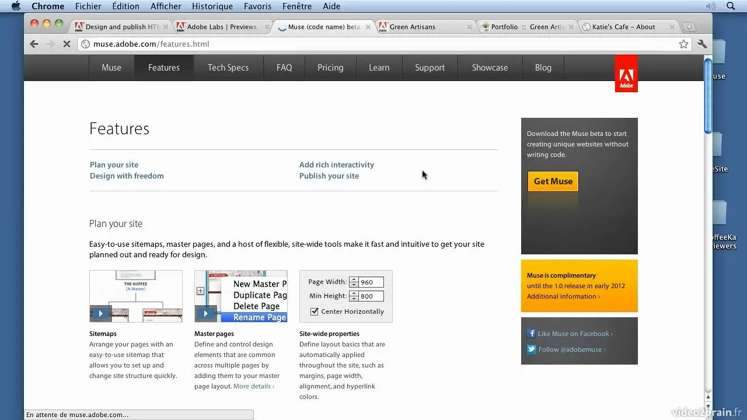Click the Features navigation item
The image size is (747, 420).
pos(164,68)
